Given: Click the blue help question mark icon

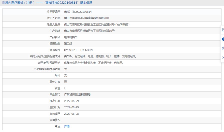Looking at the screenshot, I should [223, 39].
